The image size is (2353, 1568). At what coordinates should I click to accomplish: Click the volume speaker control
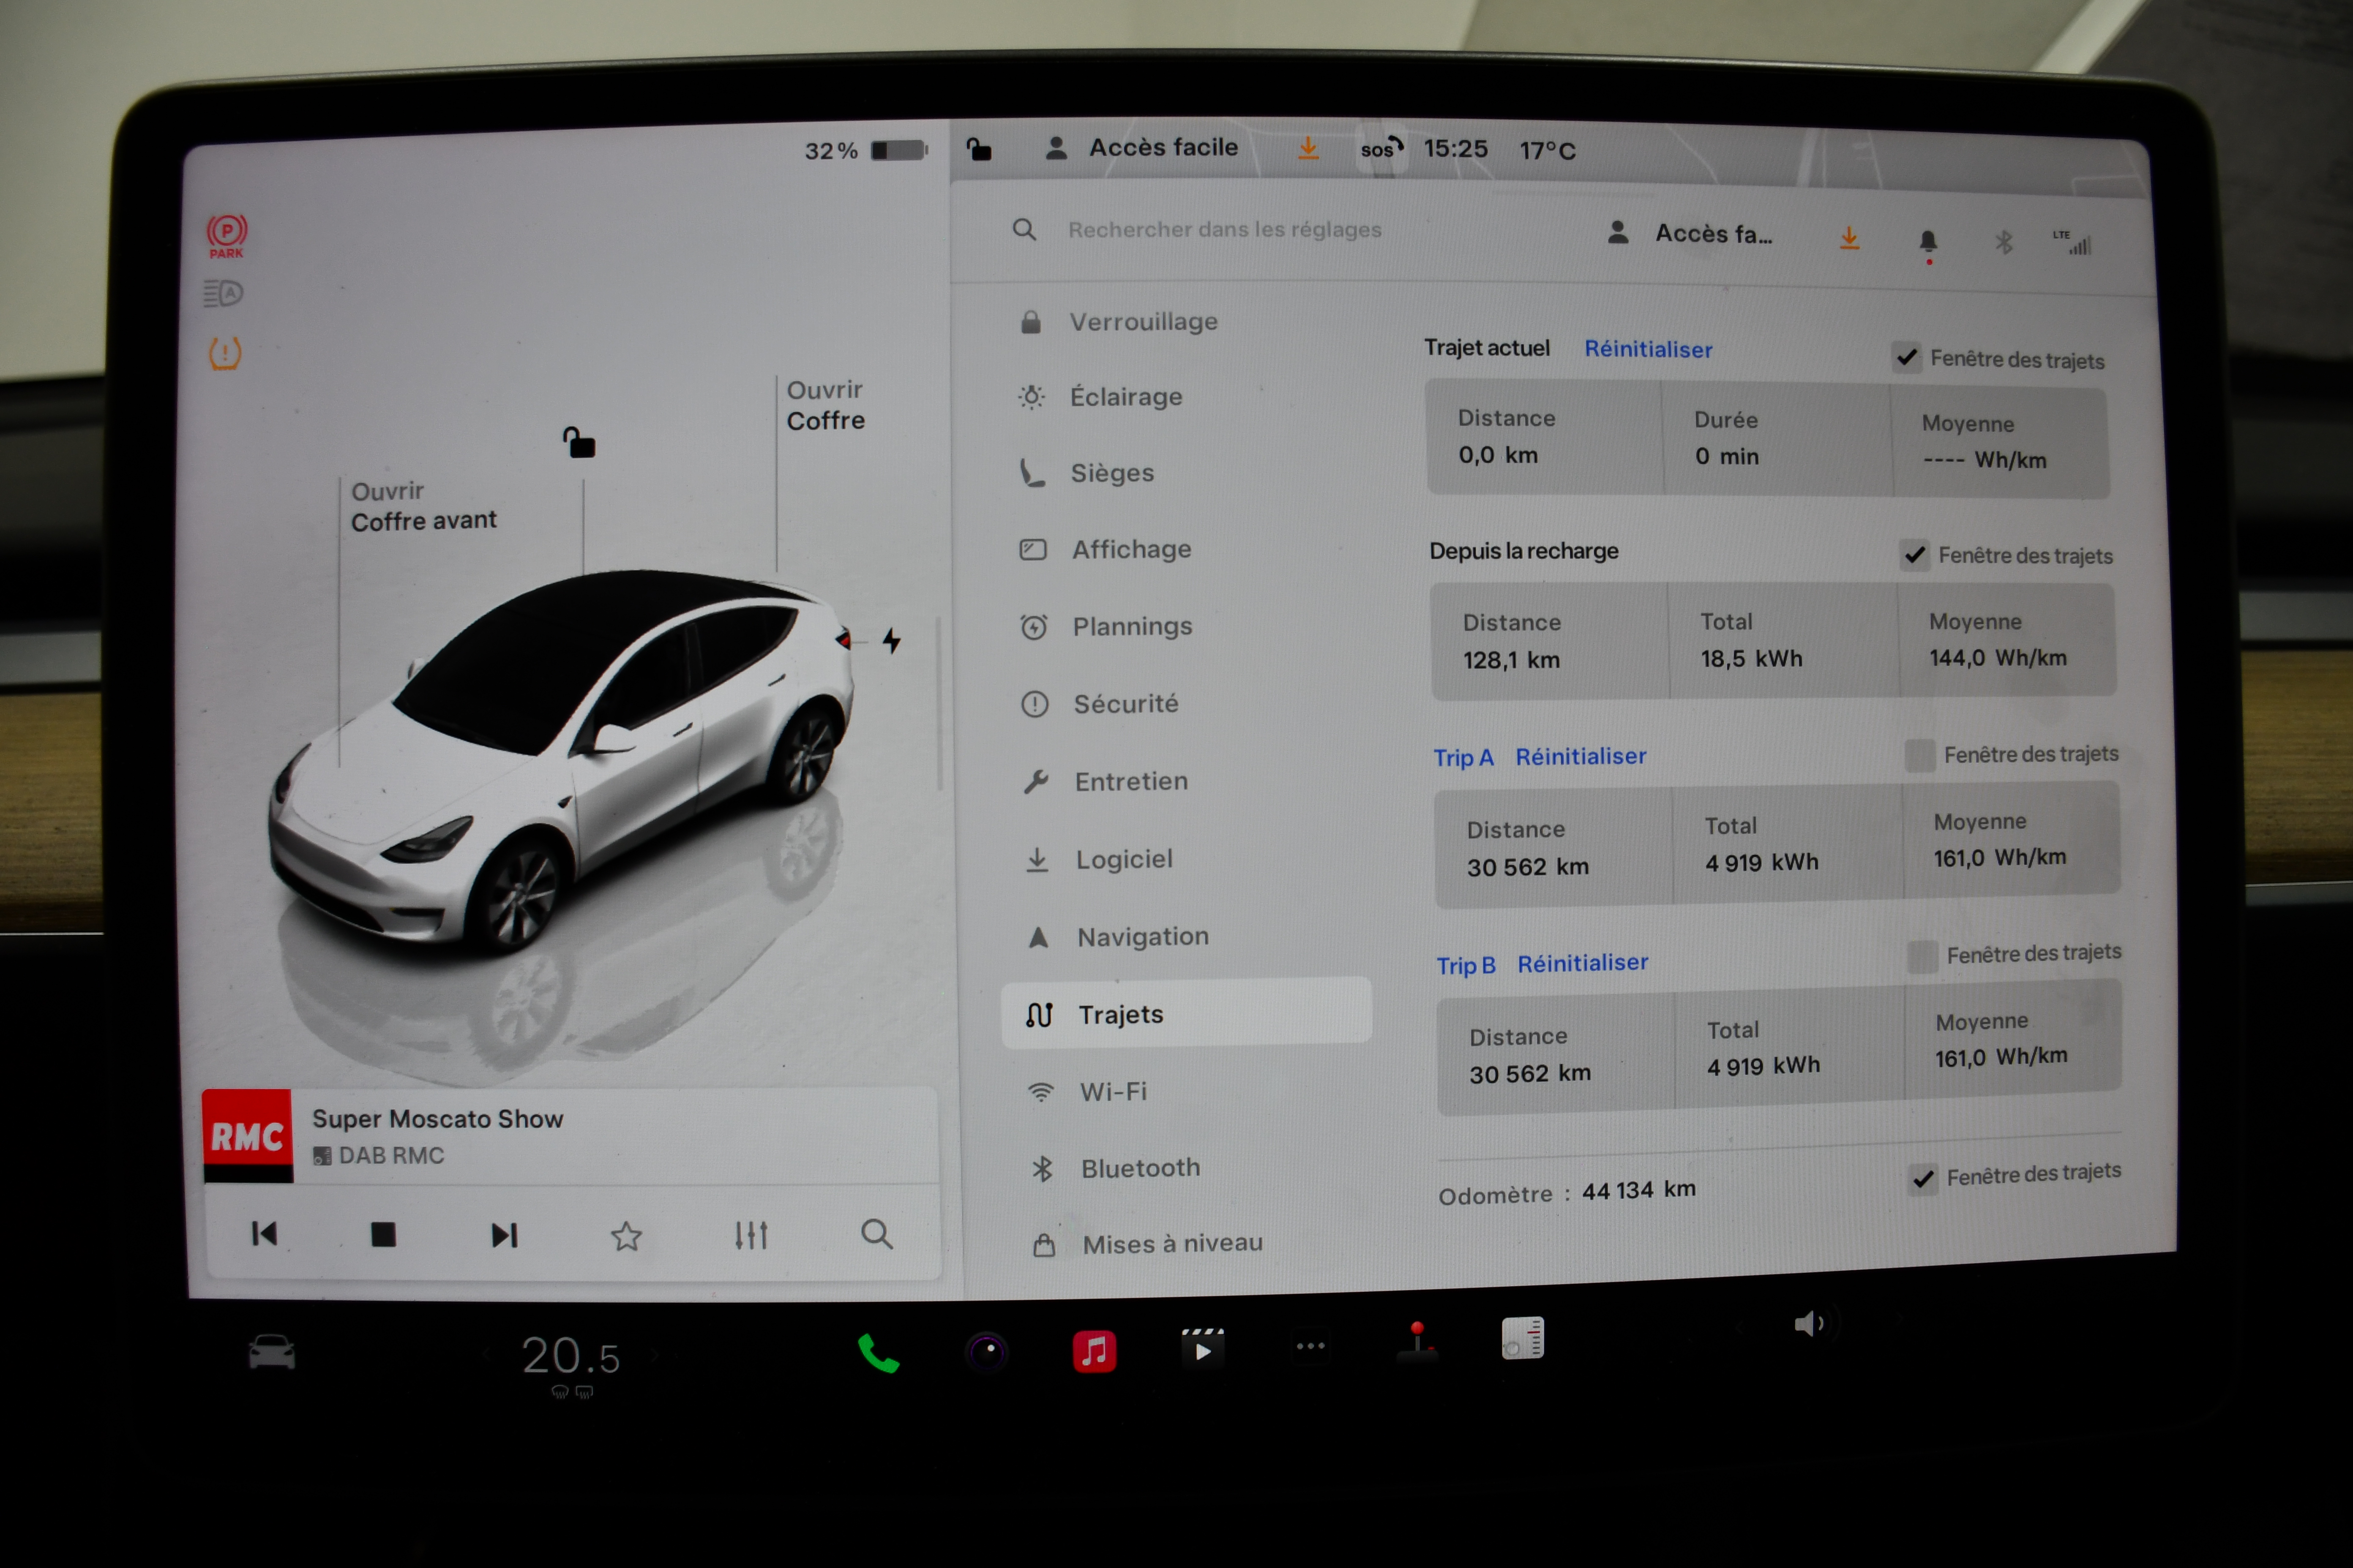[x=1808, y=1324]
